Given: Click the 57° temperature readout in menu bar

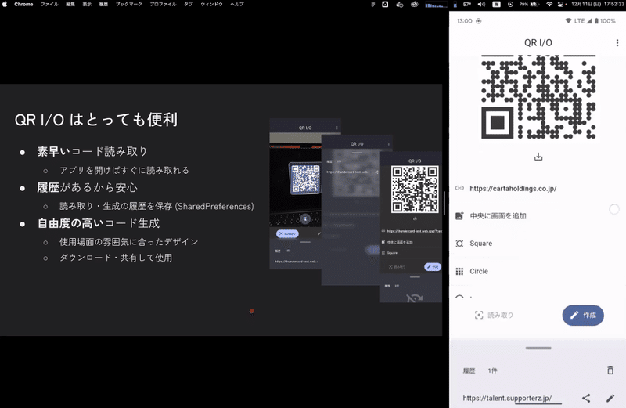Looking at the screenshot, I should [467, 5].
